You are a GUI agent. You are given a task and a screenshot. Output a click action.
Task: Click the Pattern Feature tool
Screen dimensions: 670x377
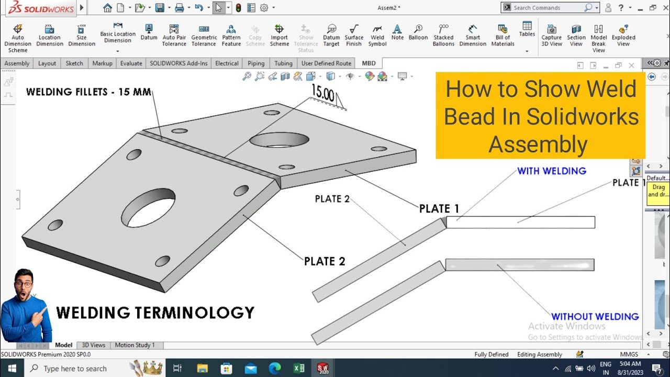(x=231, y=36)
